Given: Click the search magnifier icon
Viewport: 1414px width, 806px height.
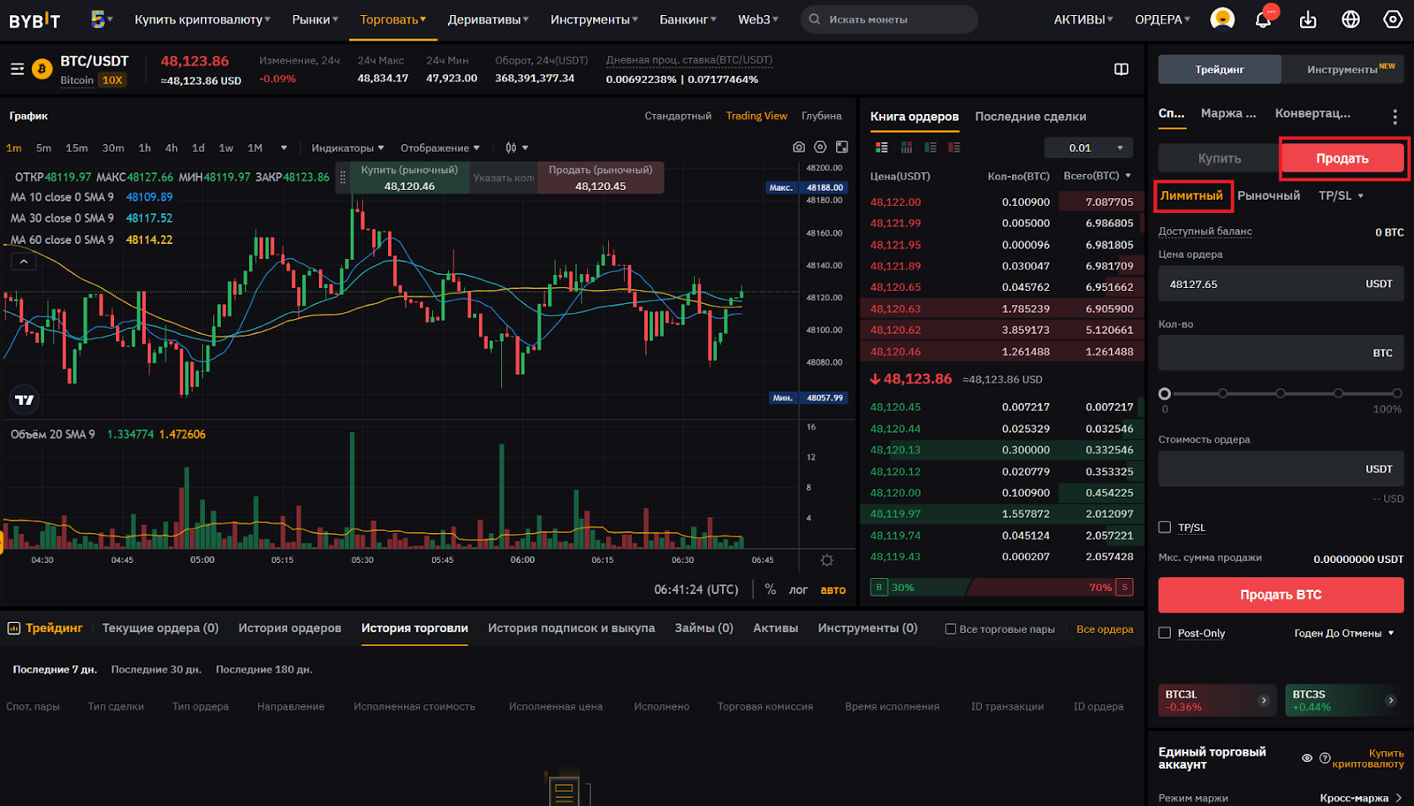Looking at the screenshot, I should [x=815, y=19].
